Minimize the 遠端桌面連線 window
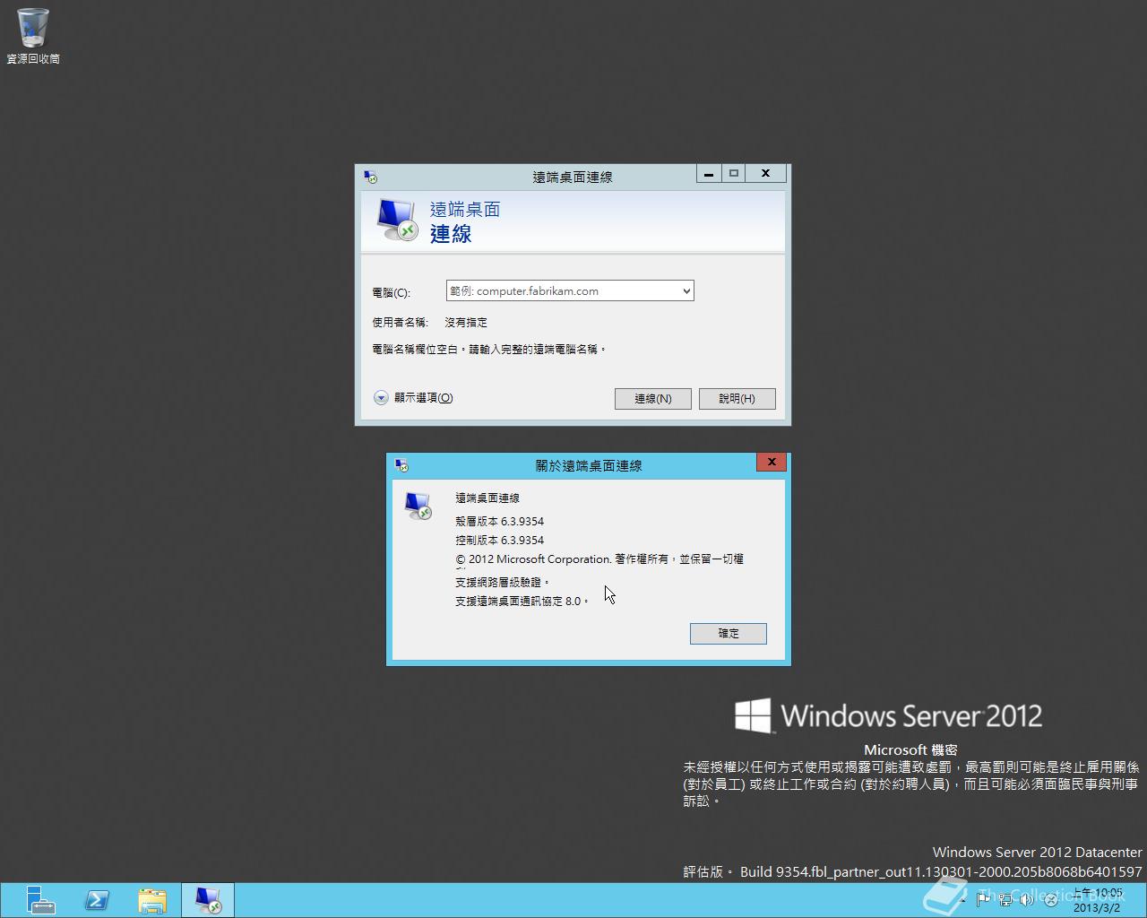 (709, 174)
